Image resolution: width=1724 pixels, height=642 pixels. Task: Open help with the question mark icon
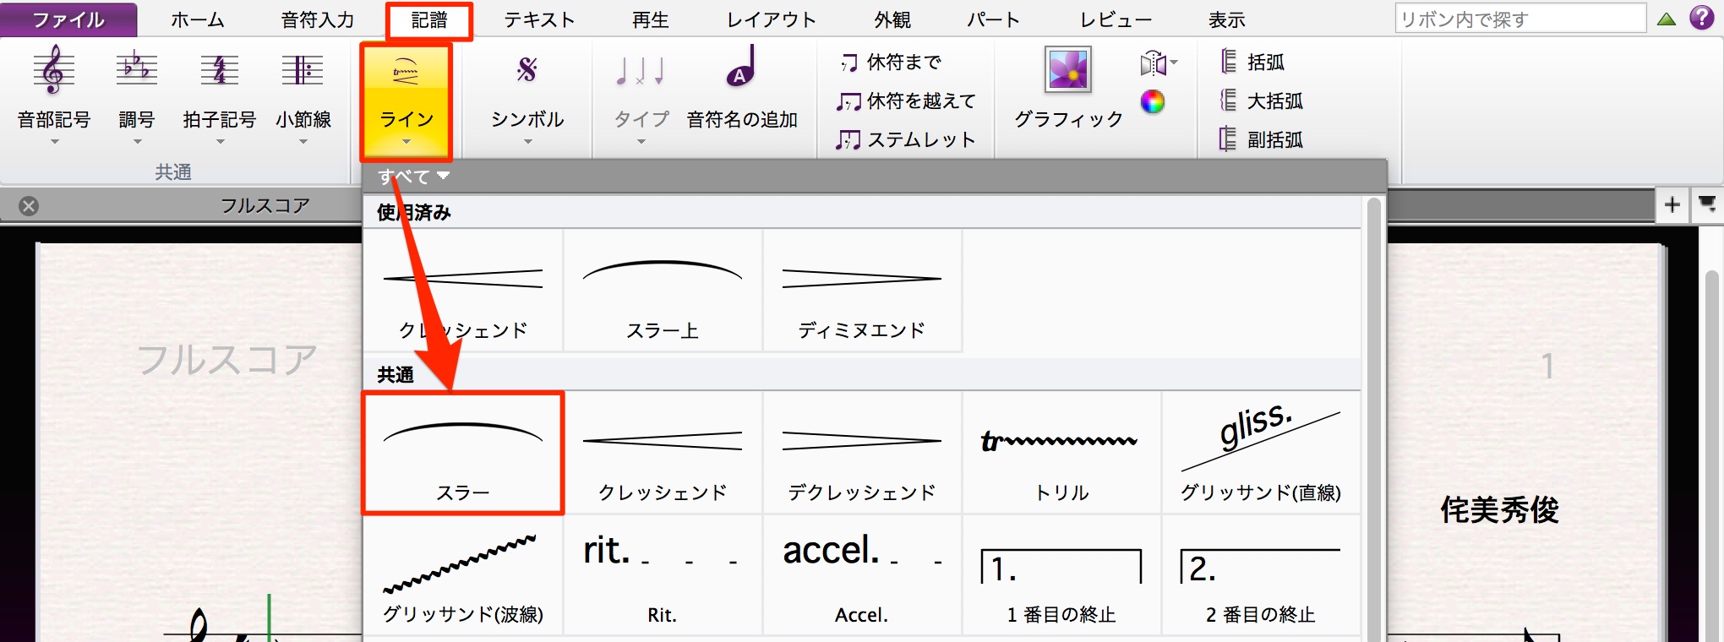point(1702,18)
